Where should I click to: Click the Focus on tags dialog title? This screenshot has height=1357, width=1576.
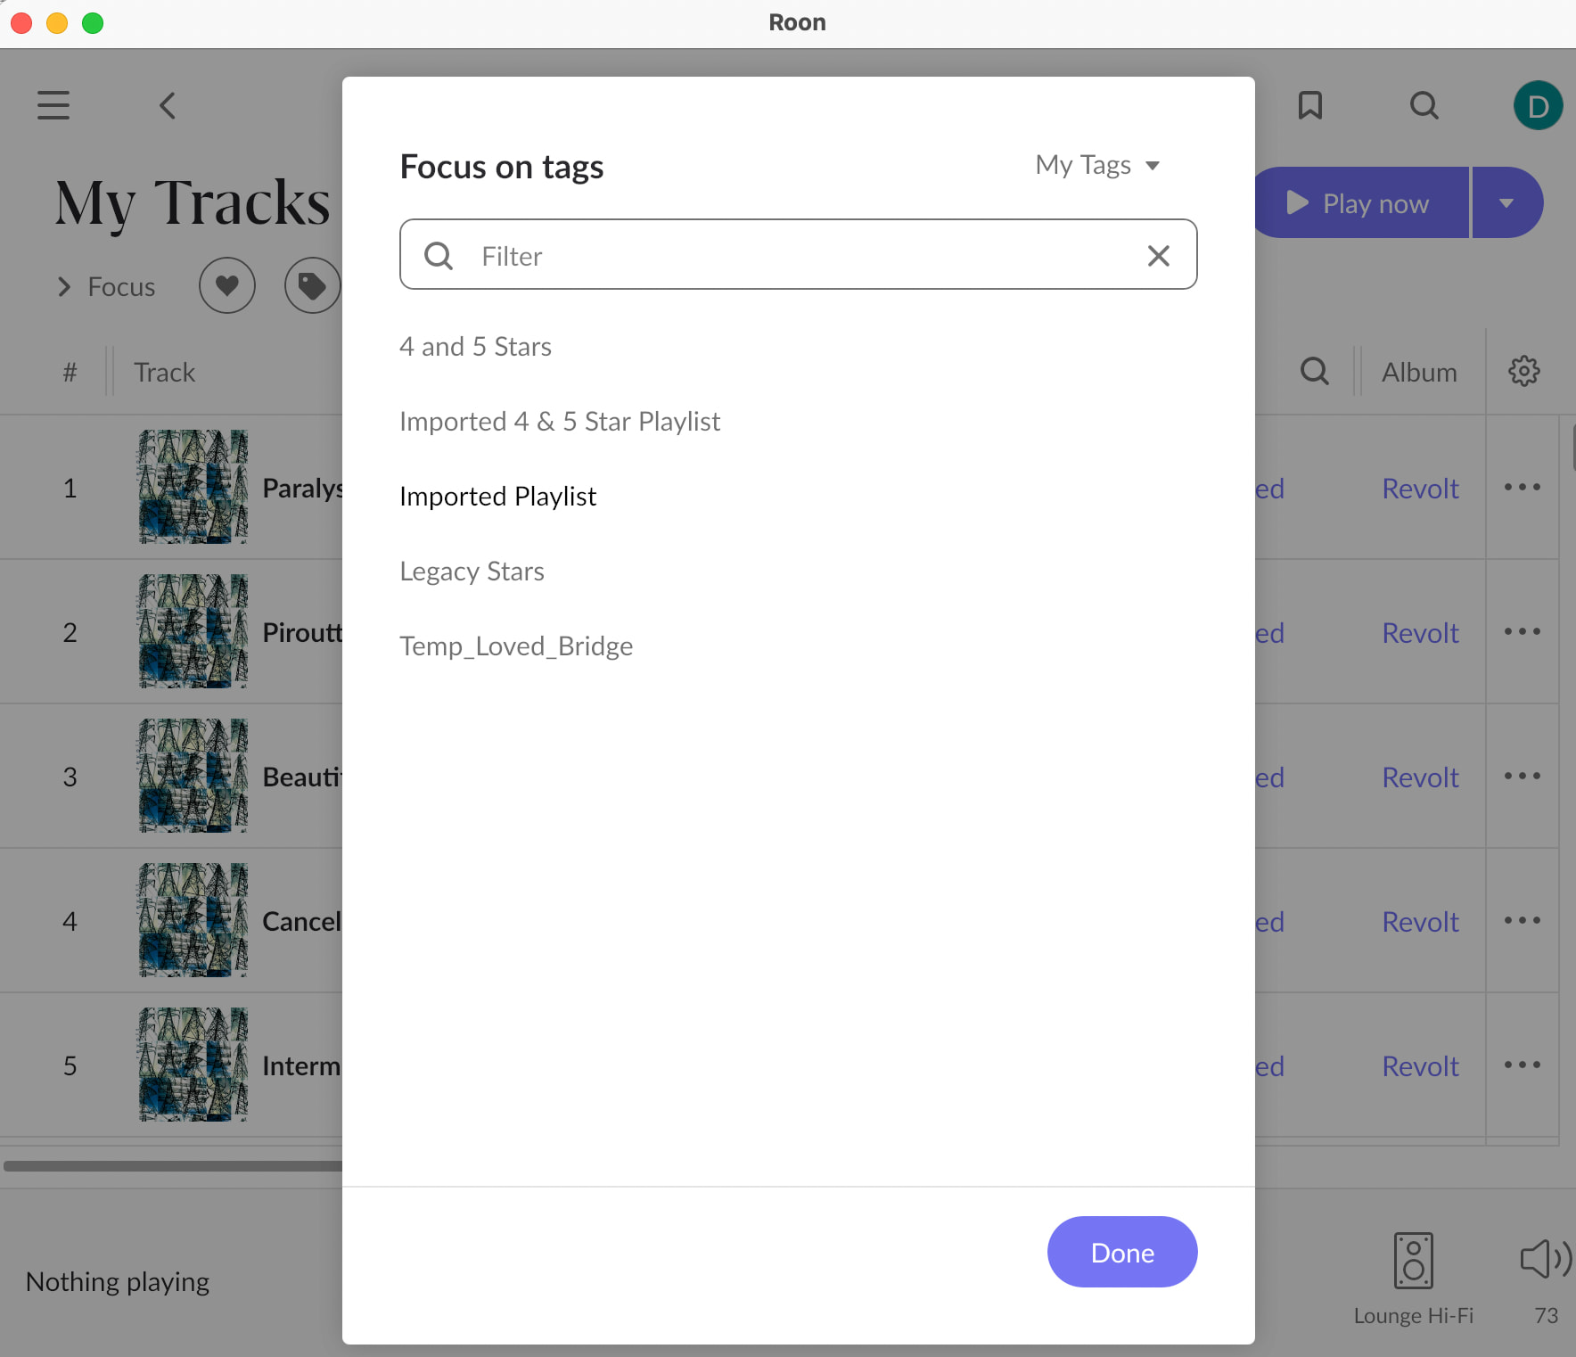click(501, 167)
